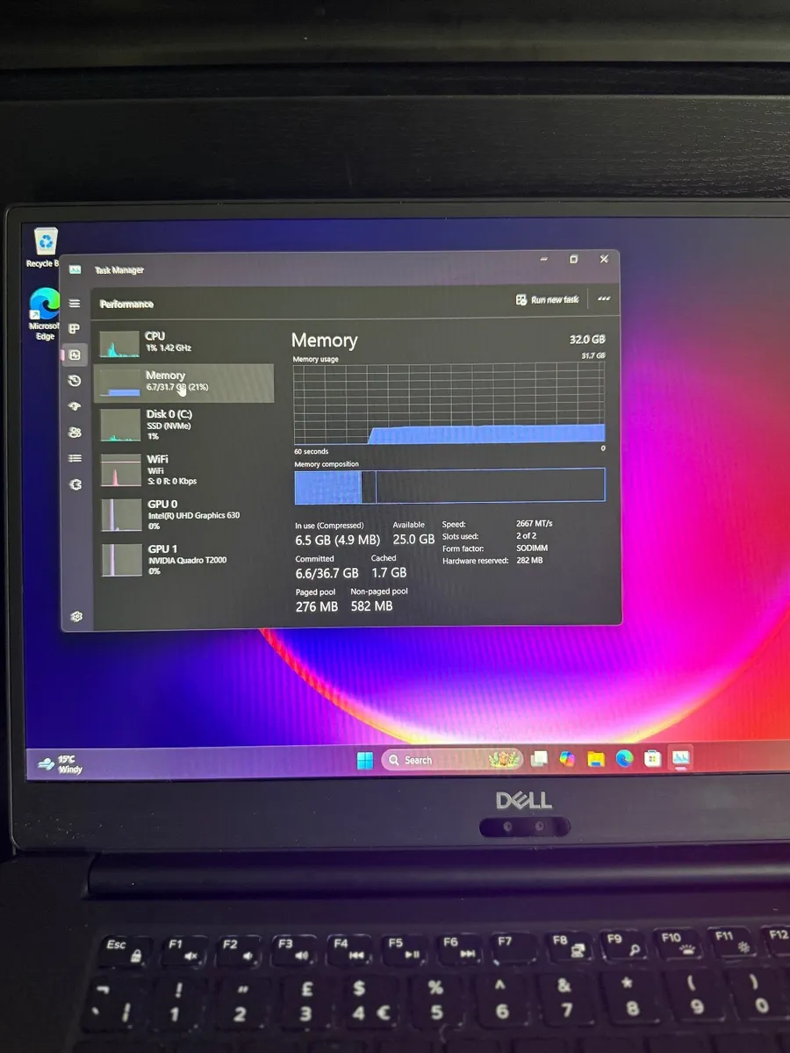The width and height of the screenshot is (790, 1053).
Task: Open Details page list icon
Action: (x=75, y=458)
